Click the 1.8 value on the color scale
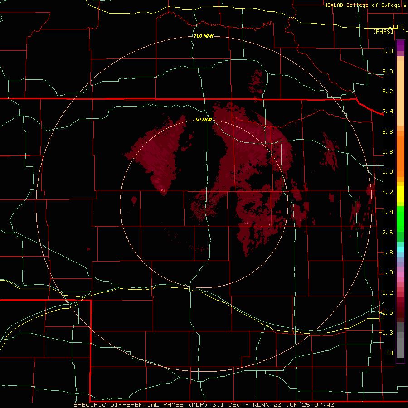This screenshot has width=408, height=408. [388, 253]
